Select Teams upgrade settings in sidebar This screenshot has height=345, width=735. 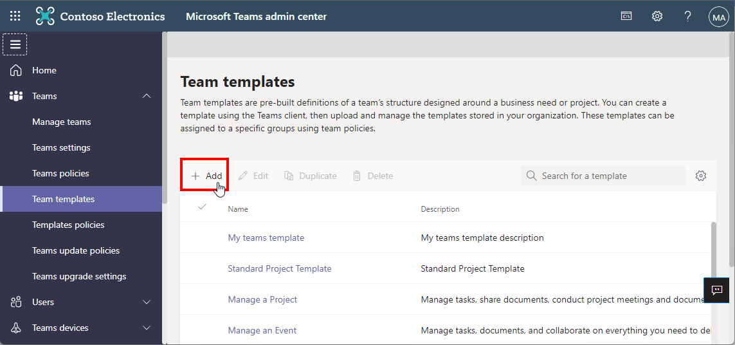tap(79, 276)
